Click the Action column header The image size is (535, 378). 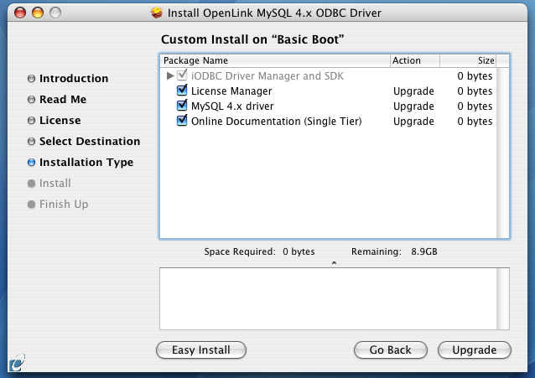coord(415,60)
